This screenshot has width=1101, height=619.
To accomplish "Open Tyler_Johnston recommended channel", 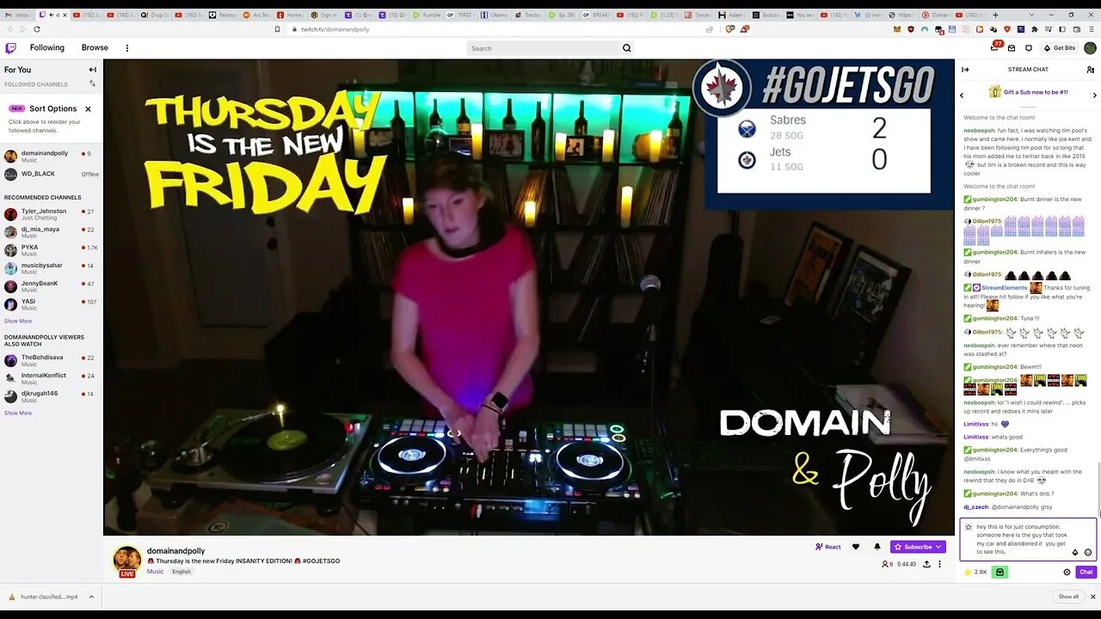I will pos(52,214).
